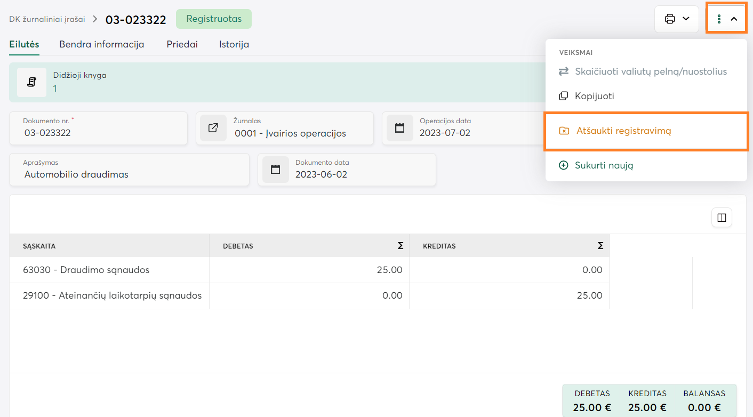Collapse the three-dot actions menu
Image resolution: width=753 pixels, height=417 pixels.
click(x=726, y=19)
